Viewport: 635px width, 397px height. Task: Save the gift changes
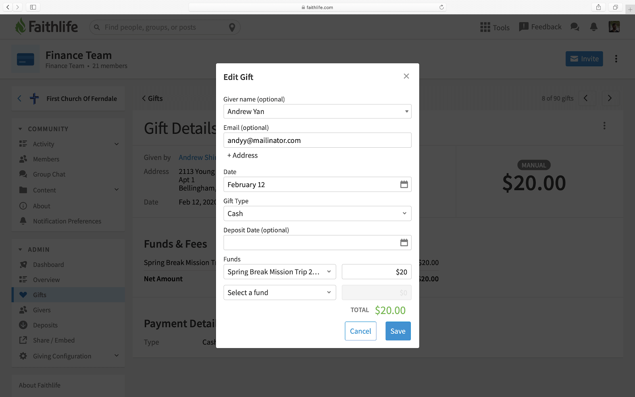point(398,331)
